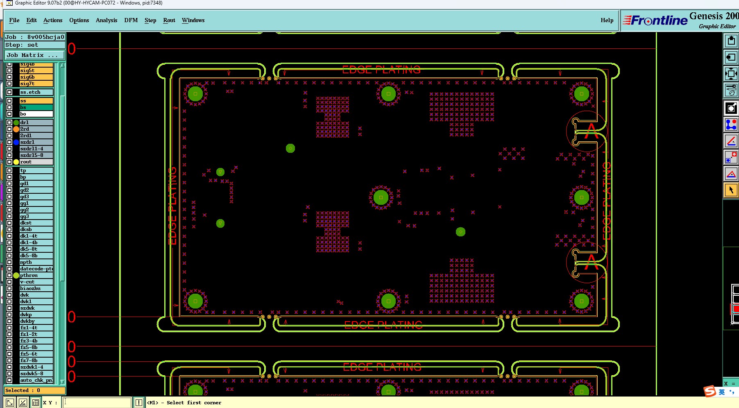Click into the X Y coordinate input field

pyautogui.click(x=97, y=403)
